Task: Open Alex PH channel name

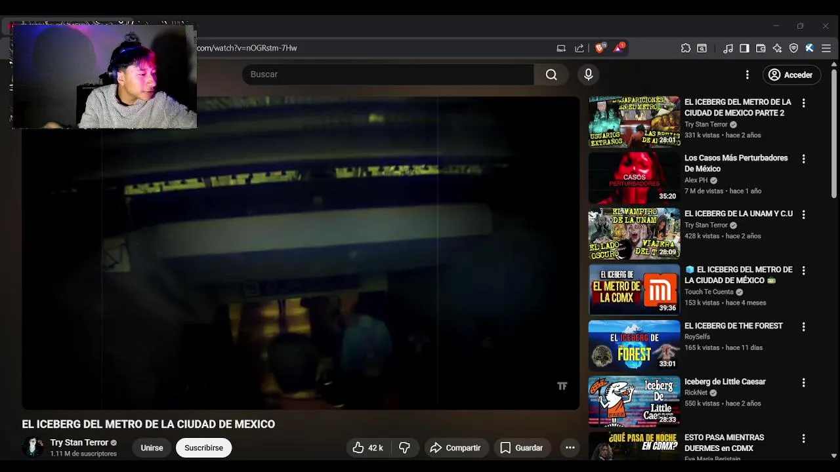Action: (696, 180)
